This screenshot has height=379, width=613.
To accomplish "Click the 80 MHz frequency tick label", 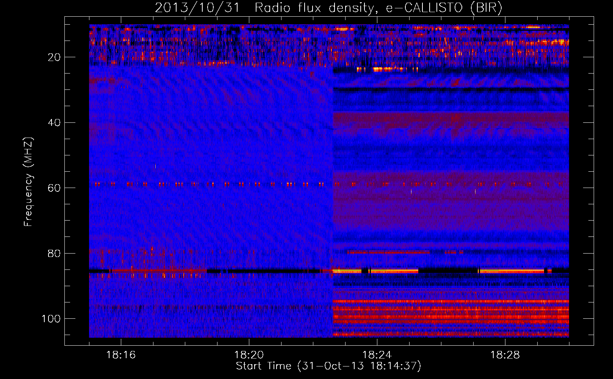I will pyautogui.click(x=54, y=253).
